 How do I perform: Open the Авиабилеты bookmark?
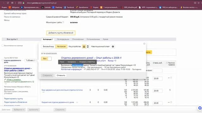coord(82,8)
